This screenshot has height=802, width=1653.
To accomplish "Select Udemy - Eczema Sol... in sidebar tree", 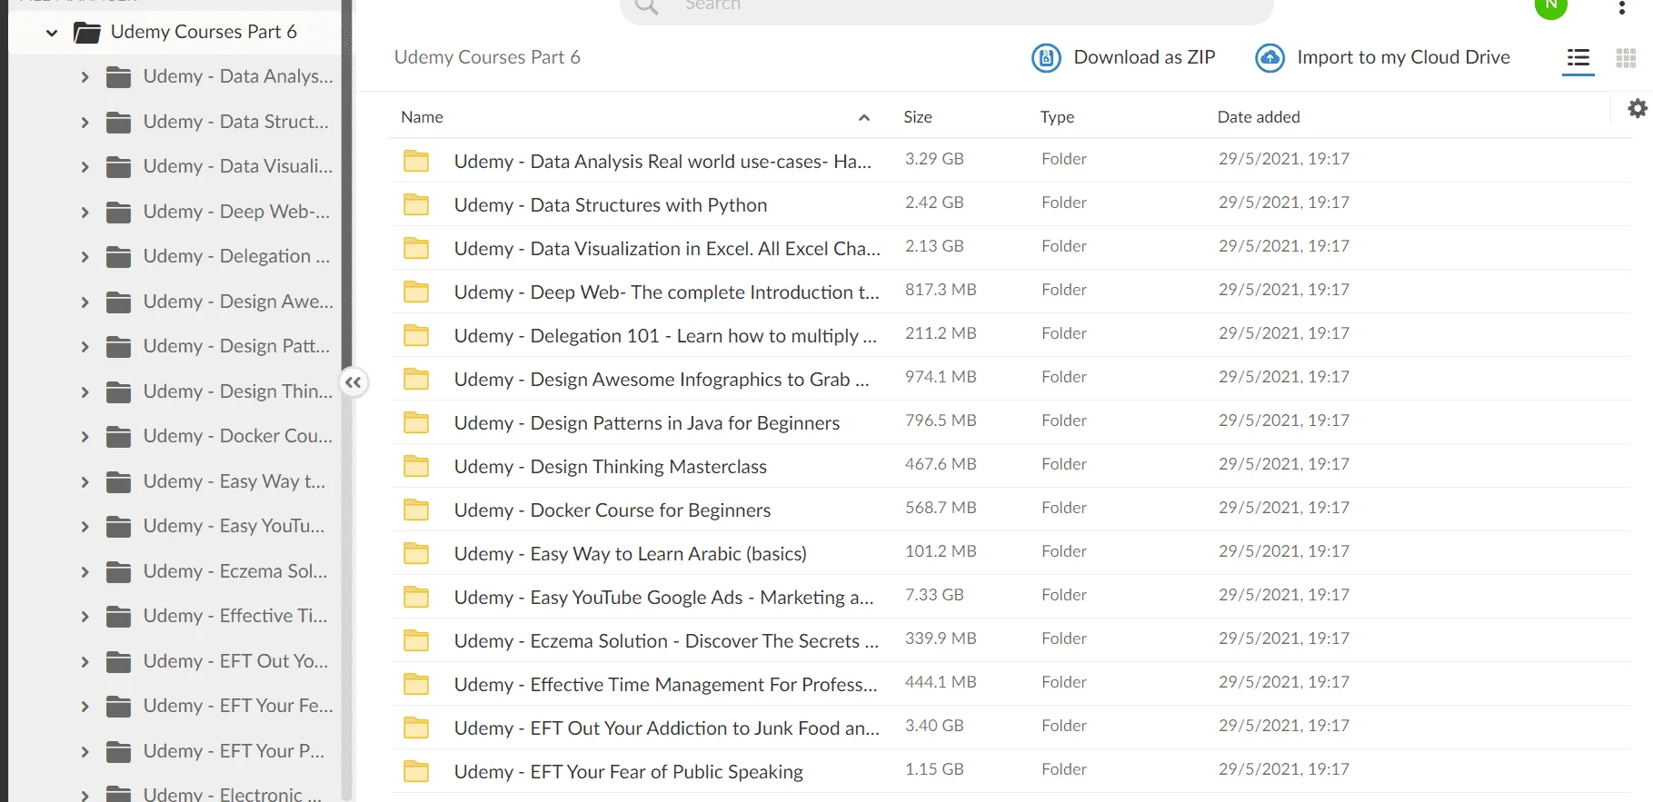I will (x=235, y=572).
